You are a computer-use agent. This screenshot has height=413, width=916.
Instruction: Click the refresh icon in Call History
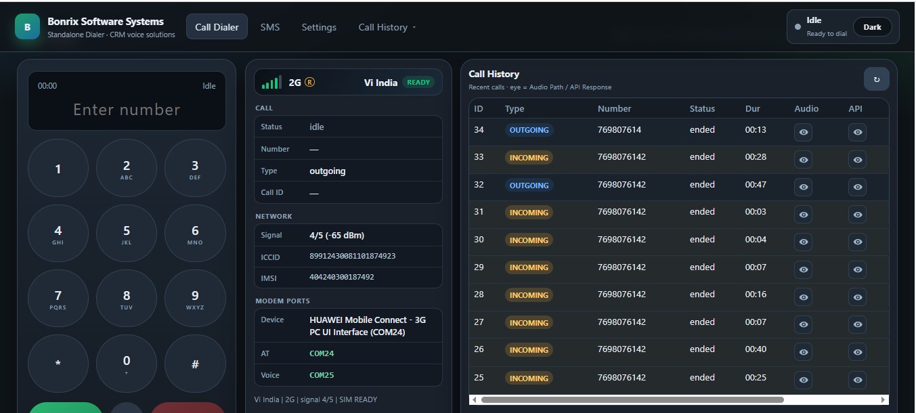pyautogui.click(x=876, y=79)
